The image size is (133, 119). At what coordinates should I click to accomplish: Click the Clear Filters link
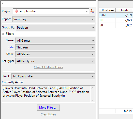click(48, 114)
